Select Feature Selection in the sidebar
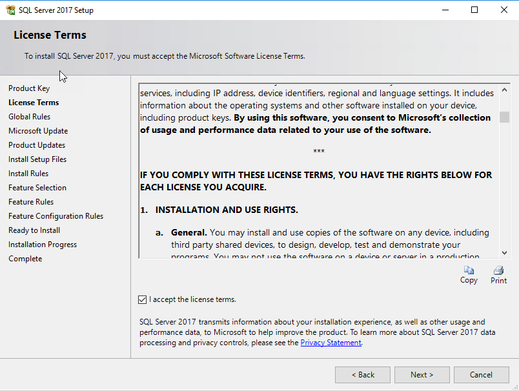This screenshot has width=519, height=391. pyautogui.click(x=37, y=188)
